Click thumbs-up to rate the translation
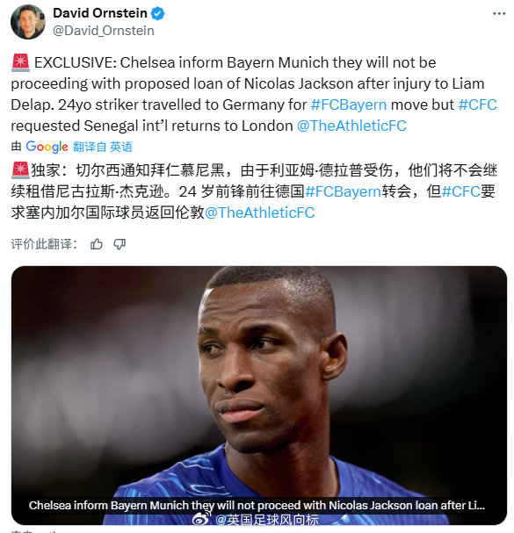 pyautogui.click(x=97, y=244)
